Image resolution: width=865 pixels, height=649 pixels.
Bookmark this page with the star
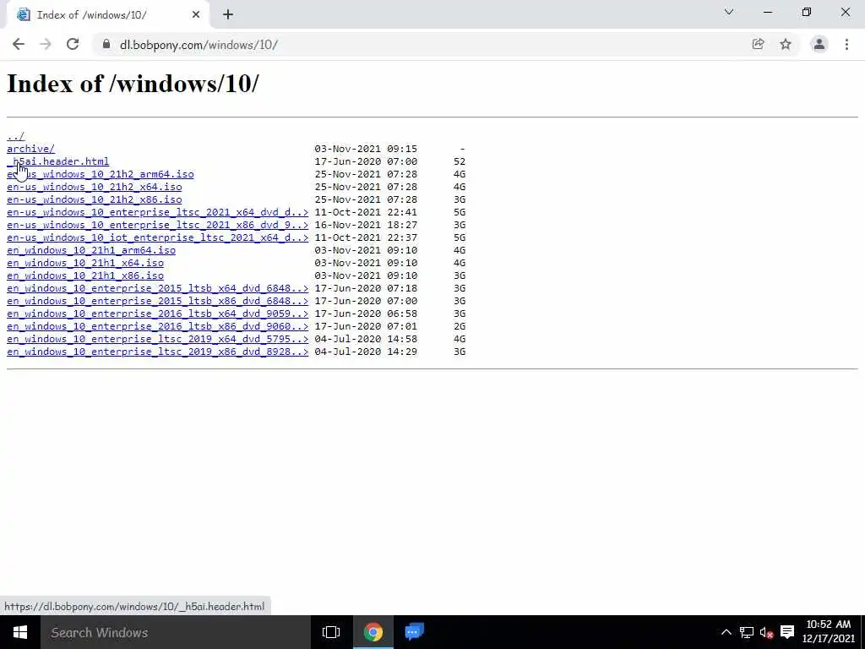pyautogui.click(x=786, y=44)
